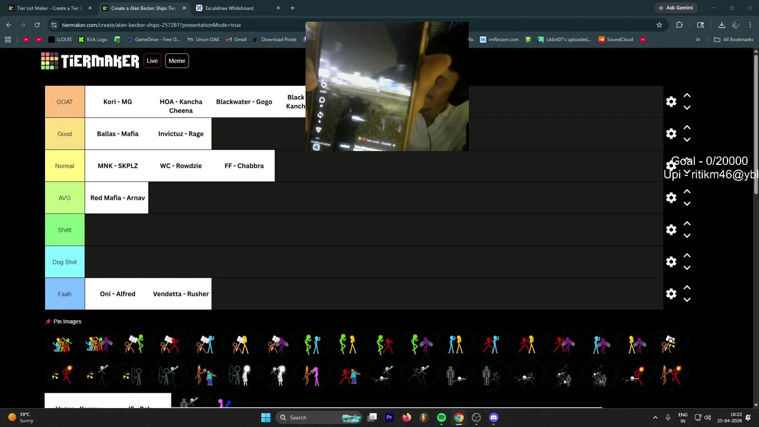Close the Excalidraw Whiteboard tab

[x=279, y=8]
